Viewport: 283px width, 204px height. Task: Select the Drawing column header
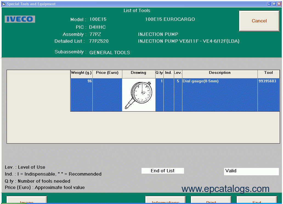coord(138,74)
